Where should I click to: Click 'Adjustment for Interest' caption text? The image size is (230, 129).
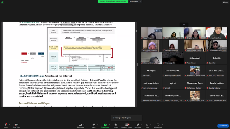58,76
